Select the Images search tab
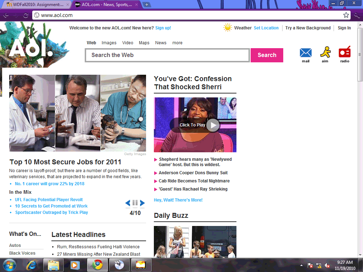 click(x=109, y=43)
